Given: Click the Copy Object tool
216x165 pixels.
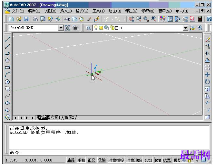Looking at the screenshot, I should (207, 46).
